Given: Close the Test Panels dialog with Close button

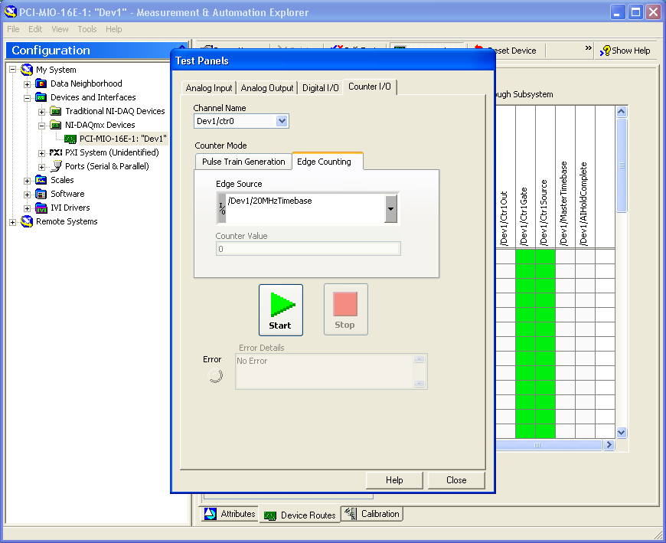Looking at the screenshot, I should 456,480.
